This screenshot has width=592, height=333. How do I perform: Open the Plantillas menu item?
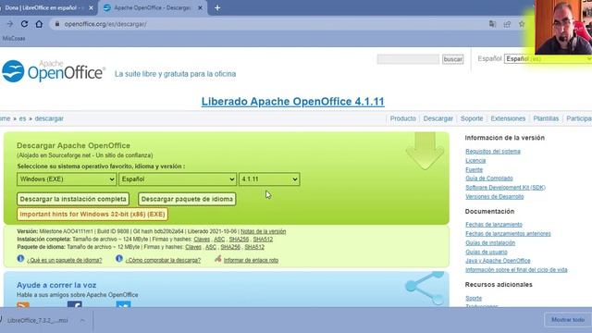[546, 118]
